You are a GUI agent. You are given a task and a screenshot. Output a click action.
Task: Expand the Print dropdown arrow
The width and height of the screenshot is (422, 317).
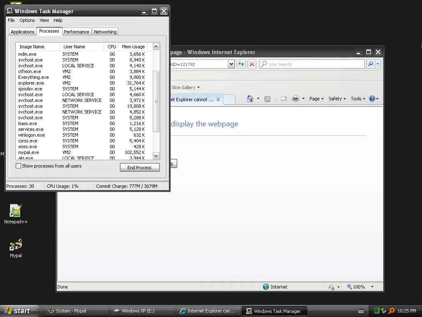click(x=303, y=99)
